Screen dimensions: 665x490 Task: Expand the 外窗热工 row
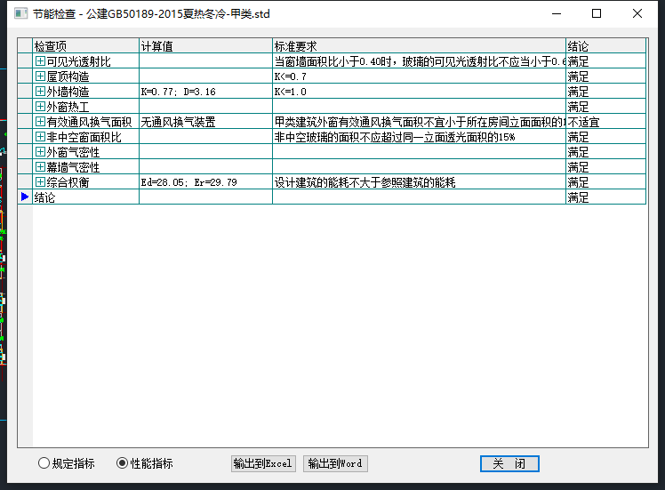pyautogui.click(x=40, y=107)
